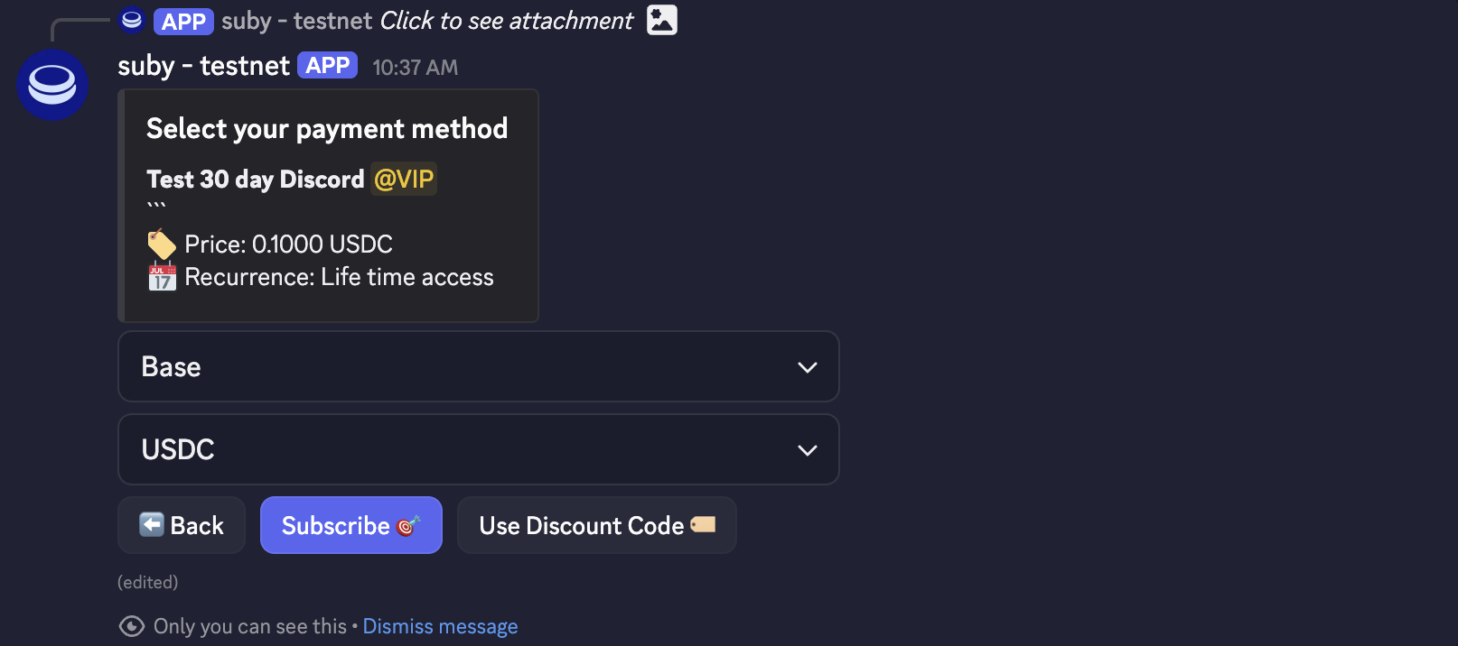Click the suby testnet bot avatar

tap(52, 85)
